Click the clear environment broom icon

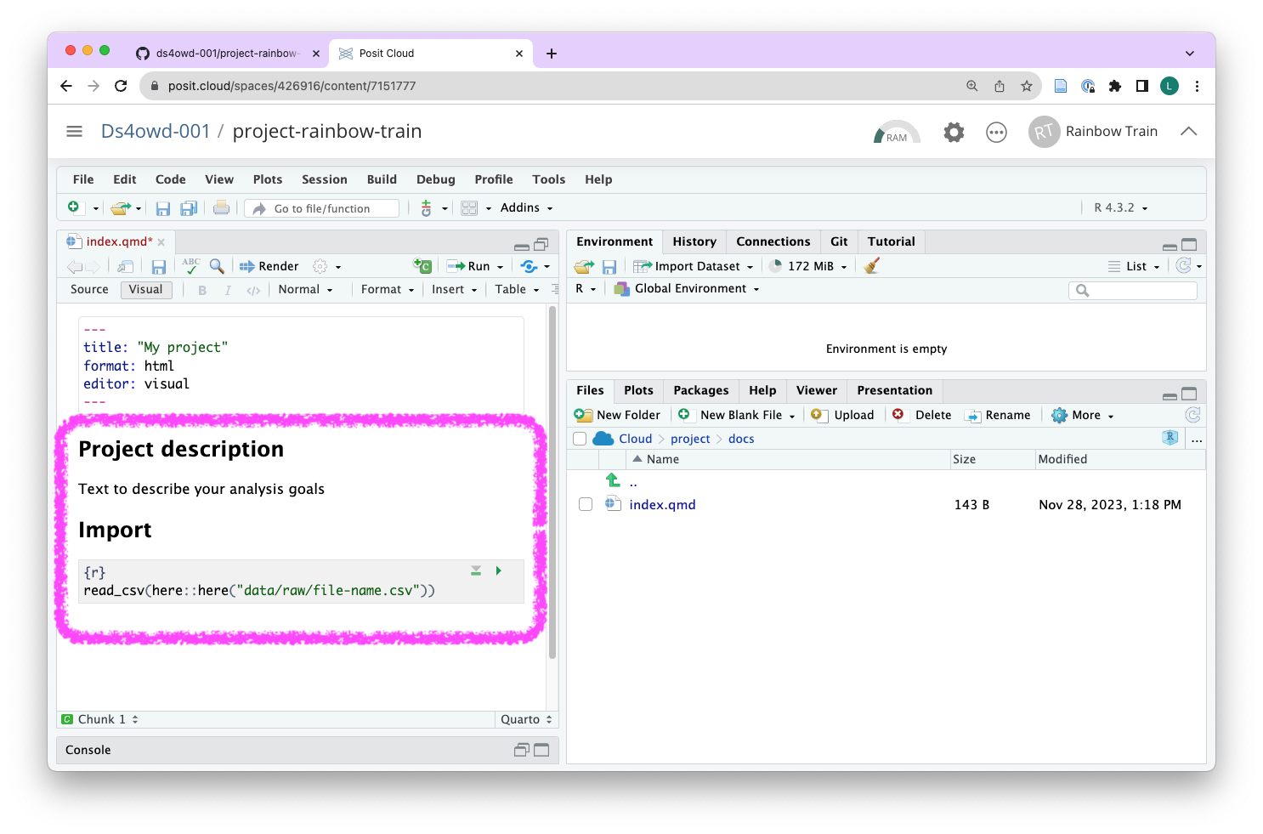click(x=871, y=266)
